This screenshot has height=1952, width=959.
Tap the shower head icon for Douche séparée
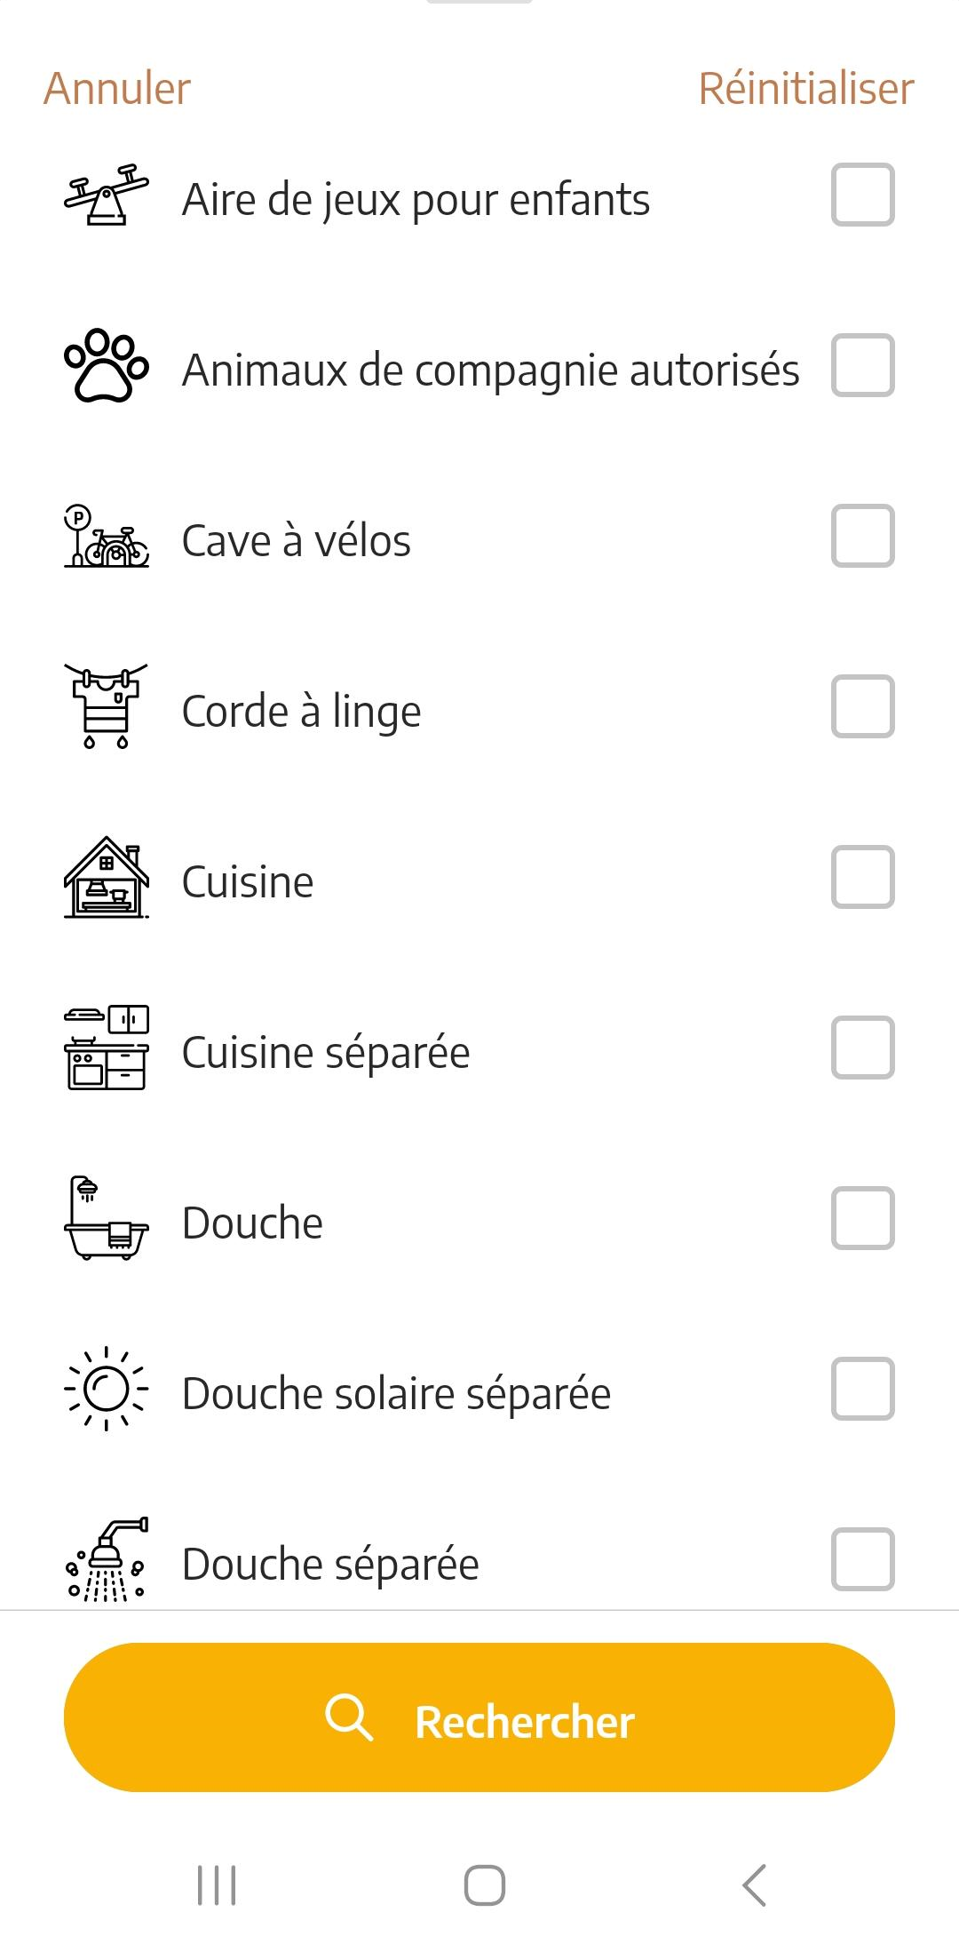[x=107, y=1559]
